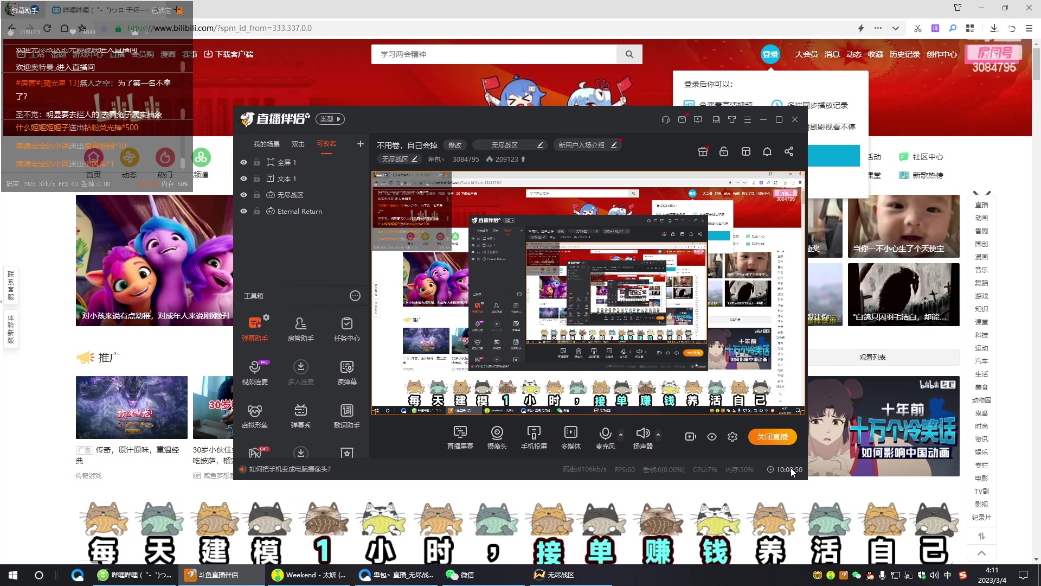1041x586 pixels.
Task: Switch to 我的场景 tab
Action: tap(267, 144)
